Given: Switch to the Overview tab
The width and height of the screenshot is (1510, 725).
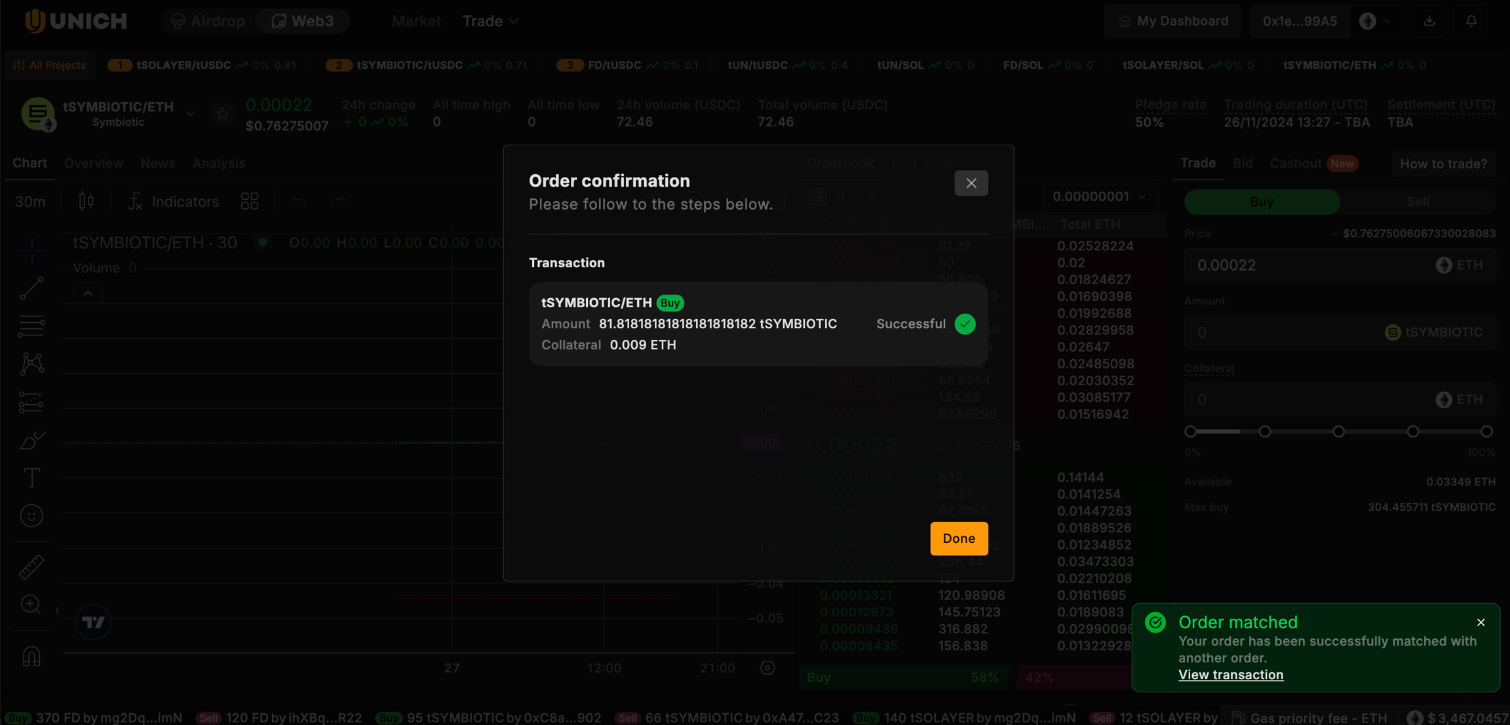Looking at the screenshot, I should point(94,163).
